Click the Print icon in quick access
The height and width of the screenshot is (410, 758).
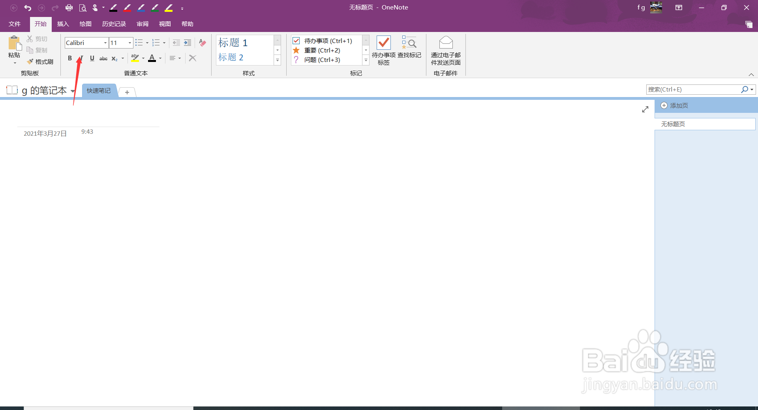click(69, 8)
